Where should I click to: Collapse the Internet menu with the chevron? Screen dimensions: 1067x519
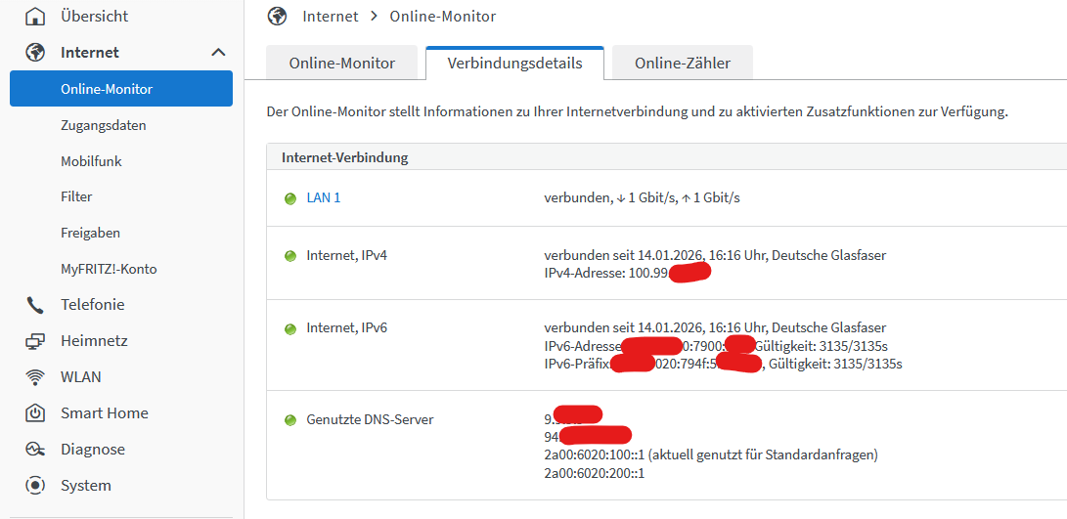click(x=218, y=53)
